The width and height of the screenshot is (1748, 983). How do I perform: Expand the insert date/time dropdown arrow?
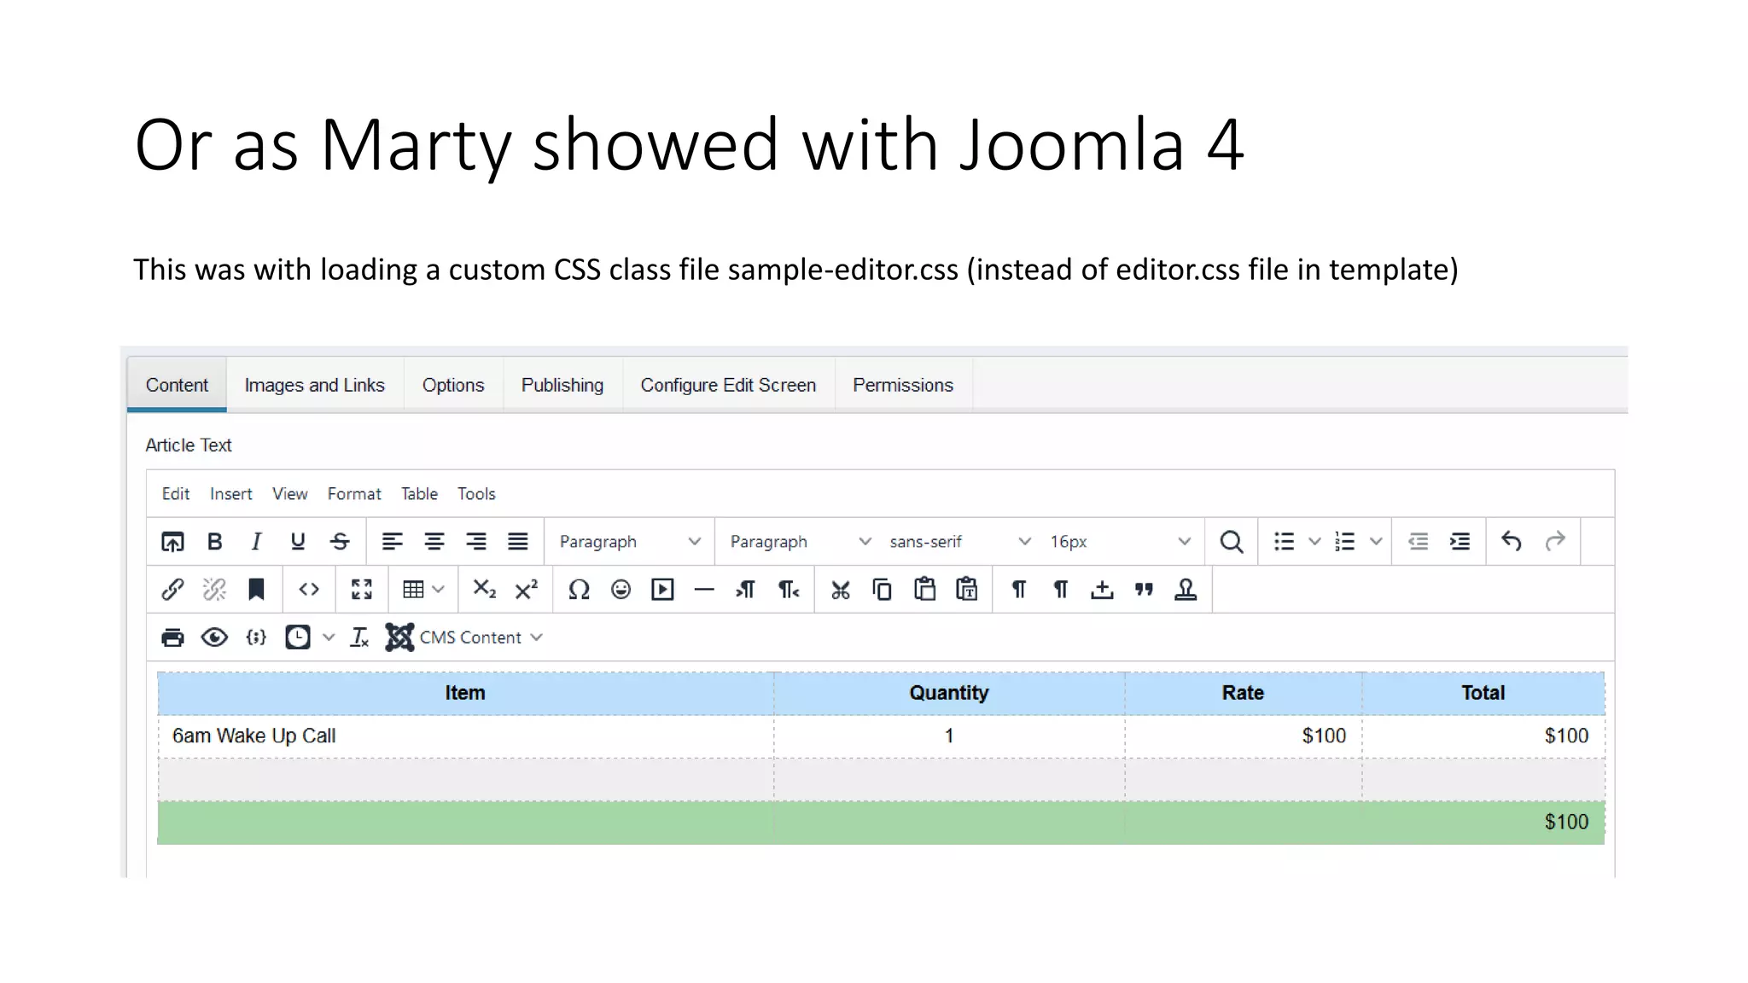tap(329, 637)
